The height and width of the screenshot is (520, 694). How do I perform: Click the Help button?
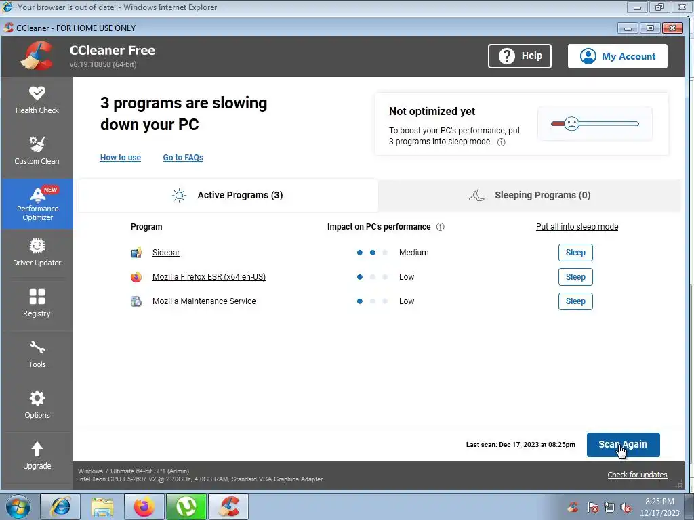(520, 56)
